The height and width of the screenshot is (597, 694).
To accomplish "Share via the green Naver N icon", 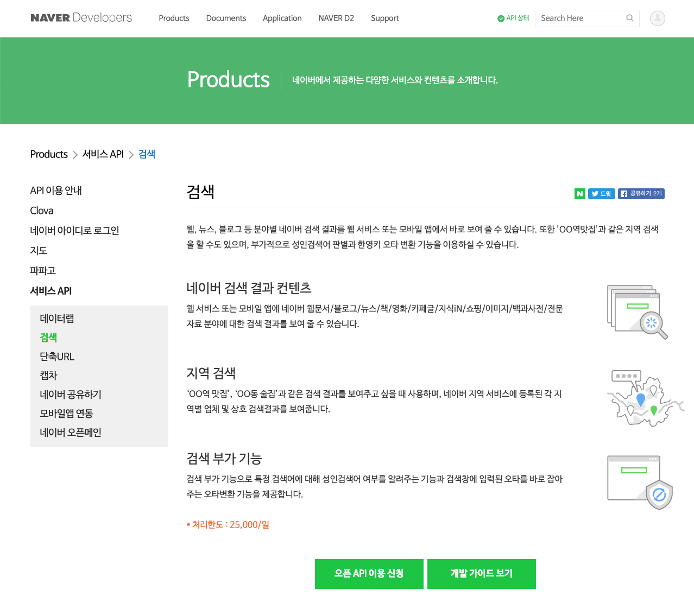I will pyautogui.click(x=580, y=194).
